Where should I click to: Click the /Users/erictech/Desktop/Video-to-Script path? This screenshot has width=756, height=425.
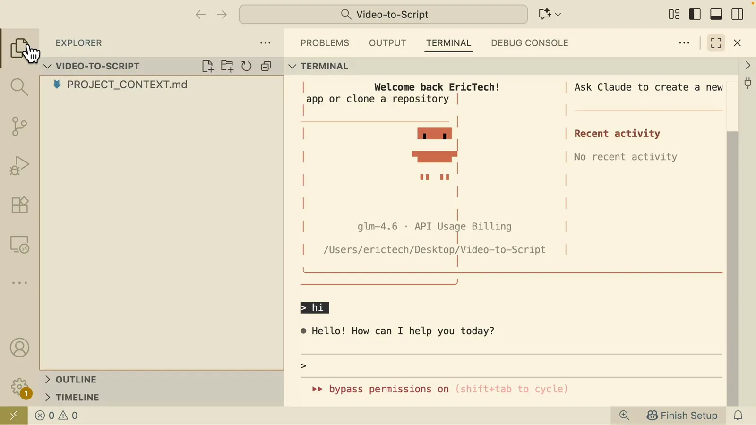coord(434,250)
